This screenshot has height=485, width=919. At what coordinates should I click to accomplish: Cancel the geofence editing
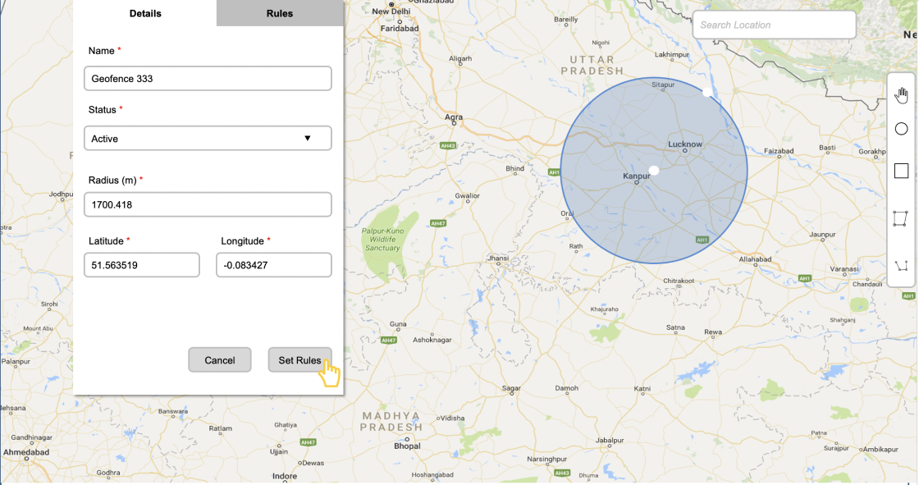[220, 359]
